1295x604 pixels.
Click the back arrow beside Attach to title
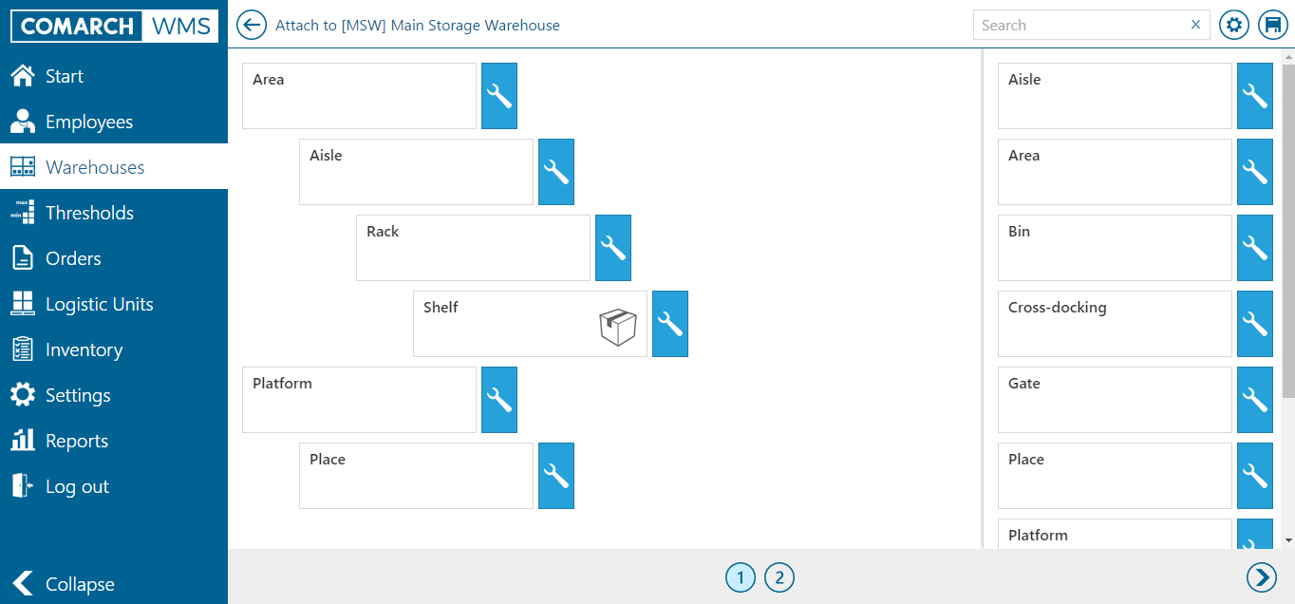[x=252, y=26]
